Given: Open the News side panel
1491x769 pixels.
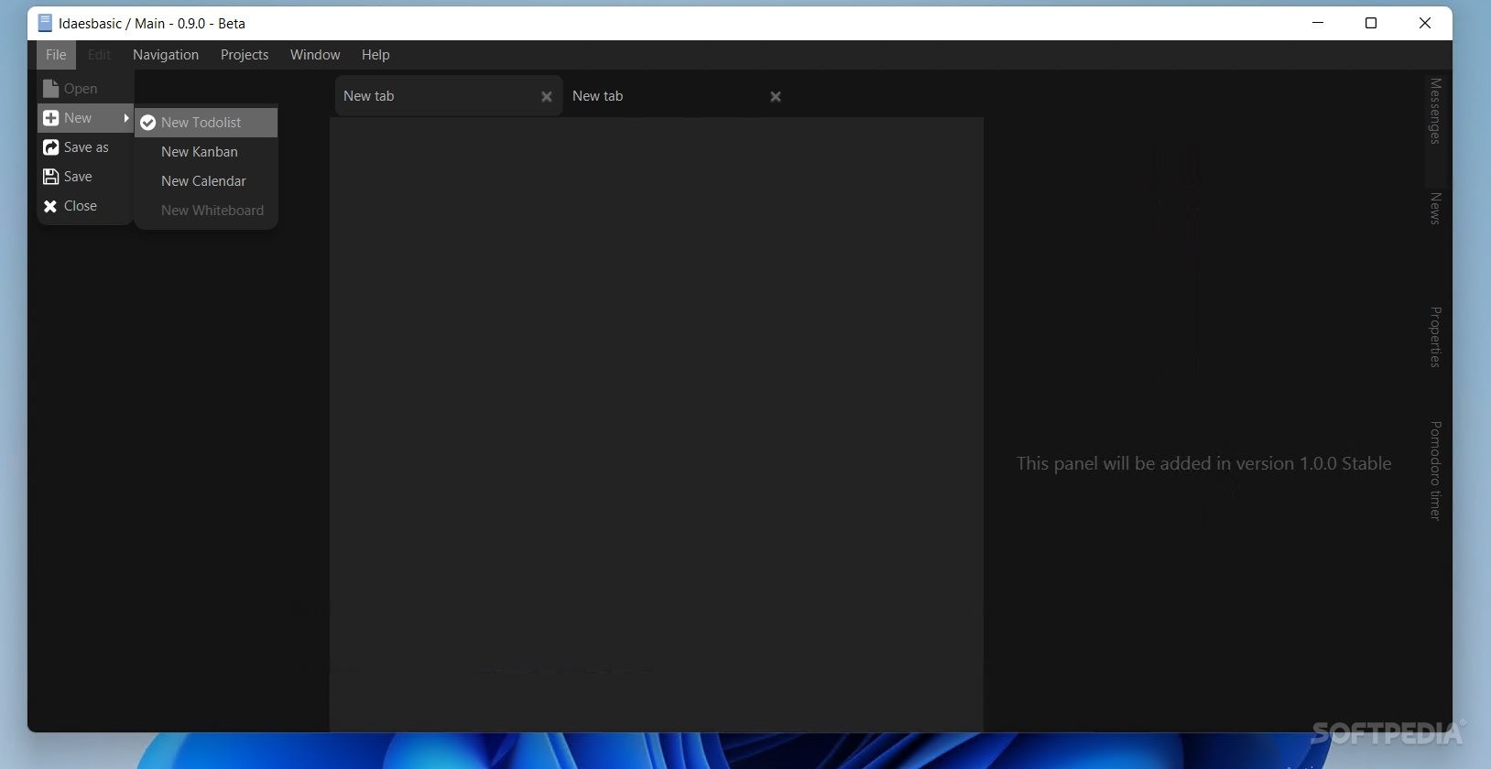Looking at the screenshot, I should tap(1436, 209).
